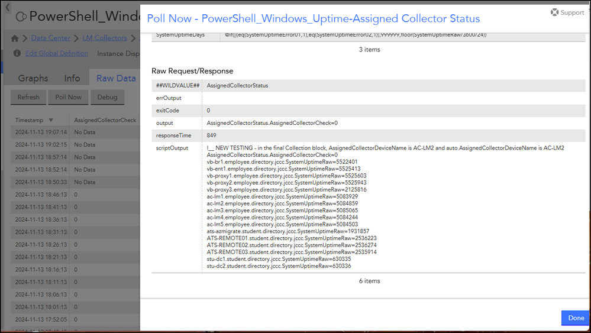The width and height of the screenshot is (591, 333).
Task: Select row timestamp 2024-11-13 18:11:13
Action: [x=41, y=282]
